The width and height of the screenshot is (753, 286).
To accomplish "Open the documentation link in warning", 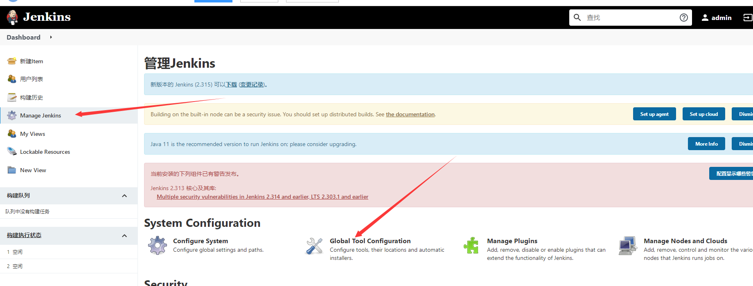I will [410, 115].
